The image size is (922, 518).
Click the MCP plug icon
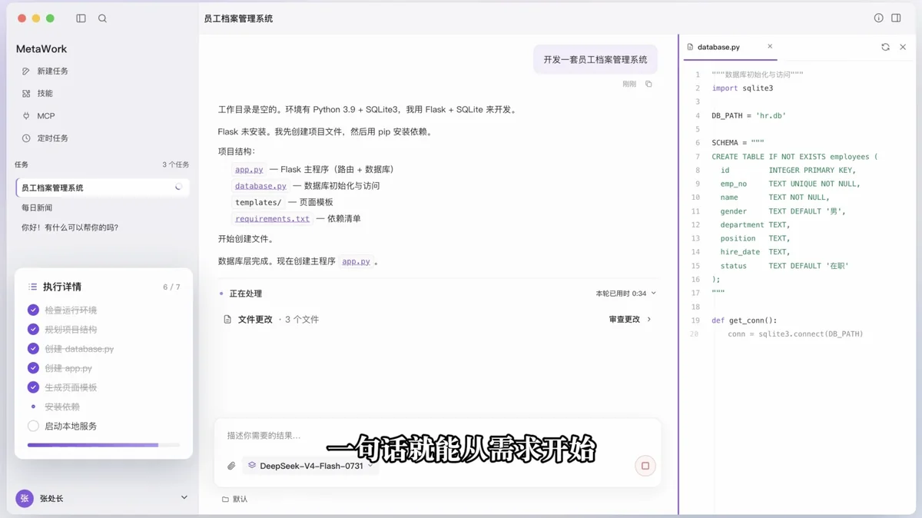click(x=26, y=116)
